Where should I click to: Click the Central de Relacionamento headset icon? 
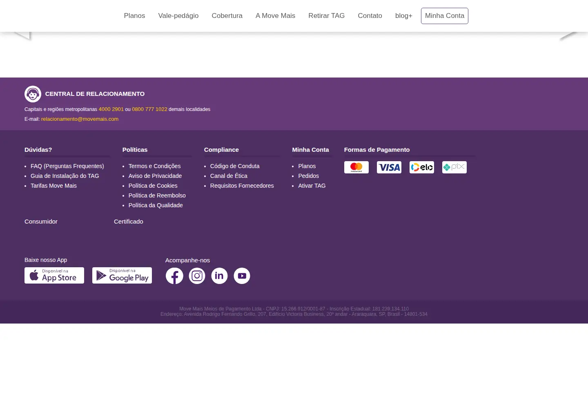coord(33,94)
